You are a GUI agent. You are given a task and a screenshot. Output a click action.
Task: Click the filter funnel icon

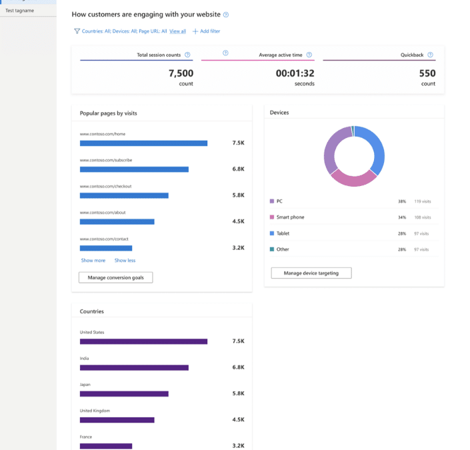(77, 31)
